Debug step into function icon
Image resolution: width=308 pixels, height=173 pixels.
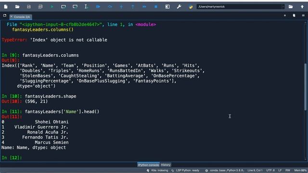(x=121, y=7)
